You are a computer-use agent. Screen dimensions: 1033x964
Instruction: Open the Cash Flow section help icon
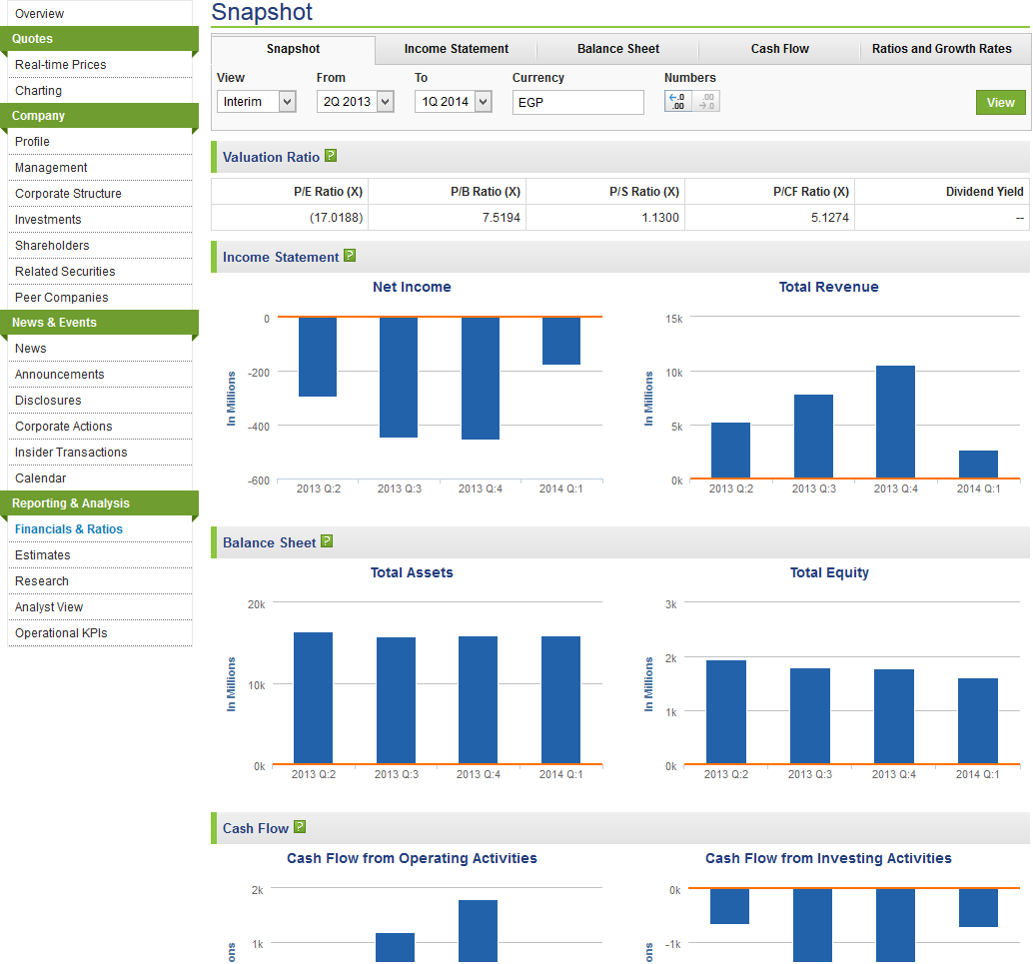(x=300, y=827)
